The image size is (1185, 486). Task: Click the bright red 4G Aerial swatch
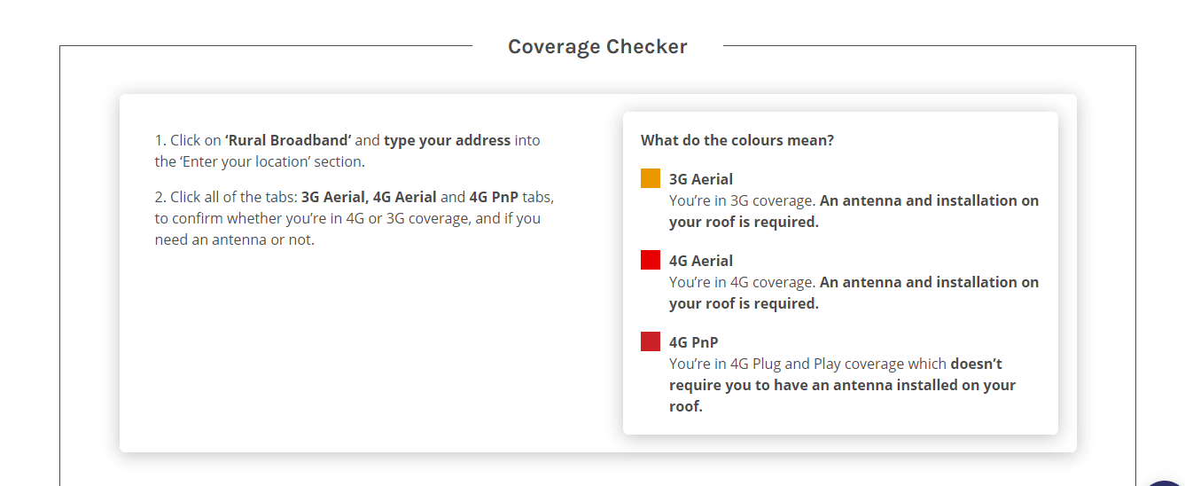pyautogui.click(x=651, y=260)
